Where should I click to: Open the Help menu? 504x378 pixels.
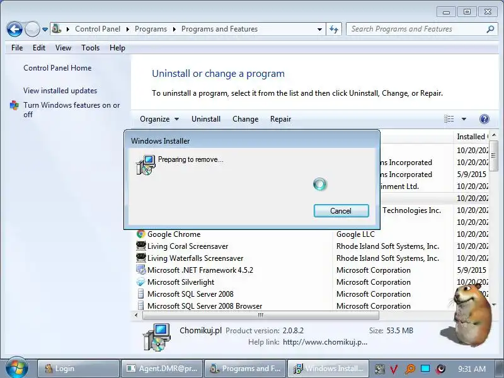[x=117, y=48]
